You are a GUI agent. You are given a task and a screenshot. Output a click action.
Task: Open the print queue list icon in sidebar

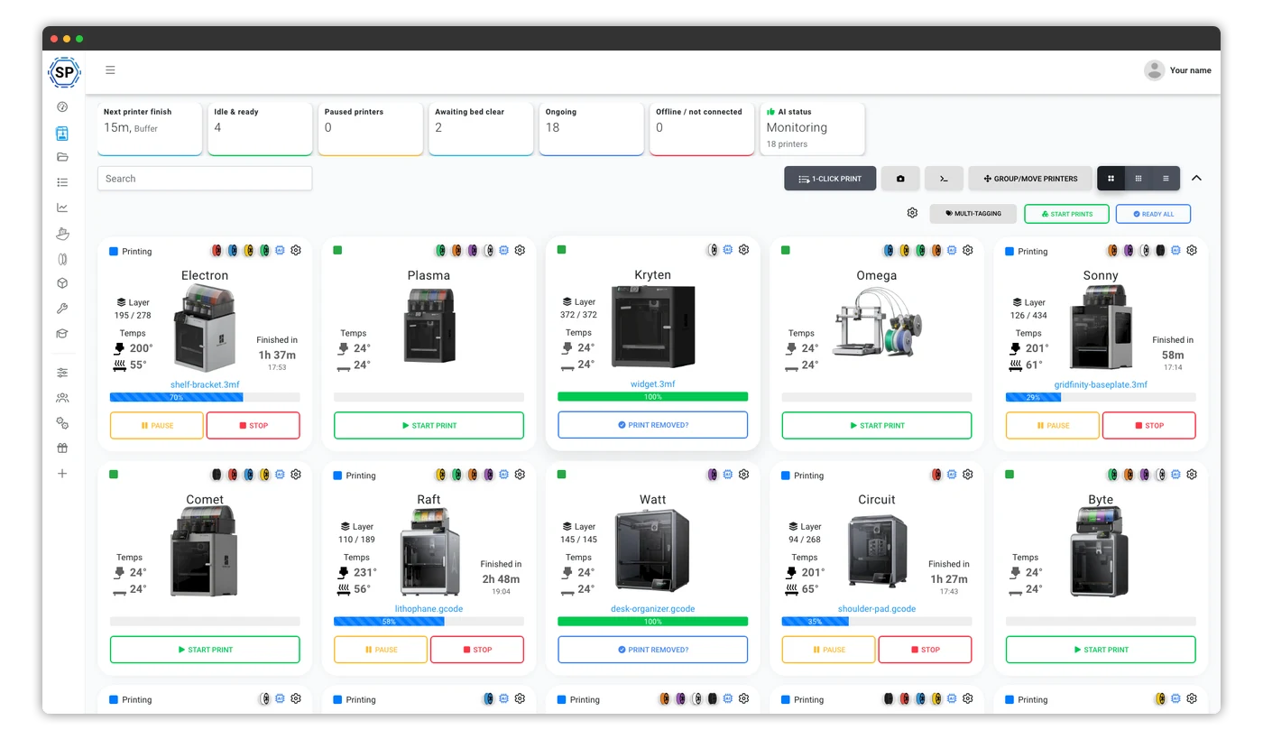tap(62, 182)
